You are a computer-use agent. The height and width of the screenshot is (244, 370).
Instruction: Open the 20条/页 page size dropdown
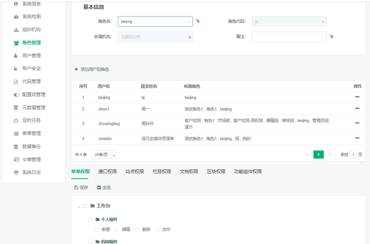104,154
